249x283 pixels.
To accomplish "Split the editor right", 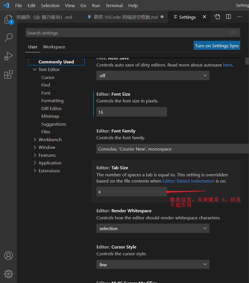I will coord(228,17).
